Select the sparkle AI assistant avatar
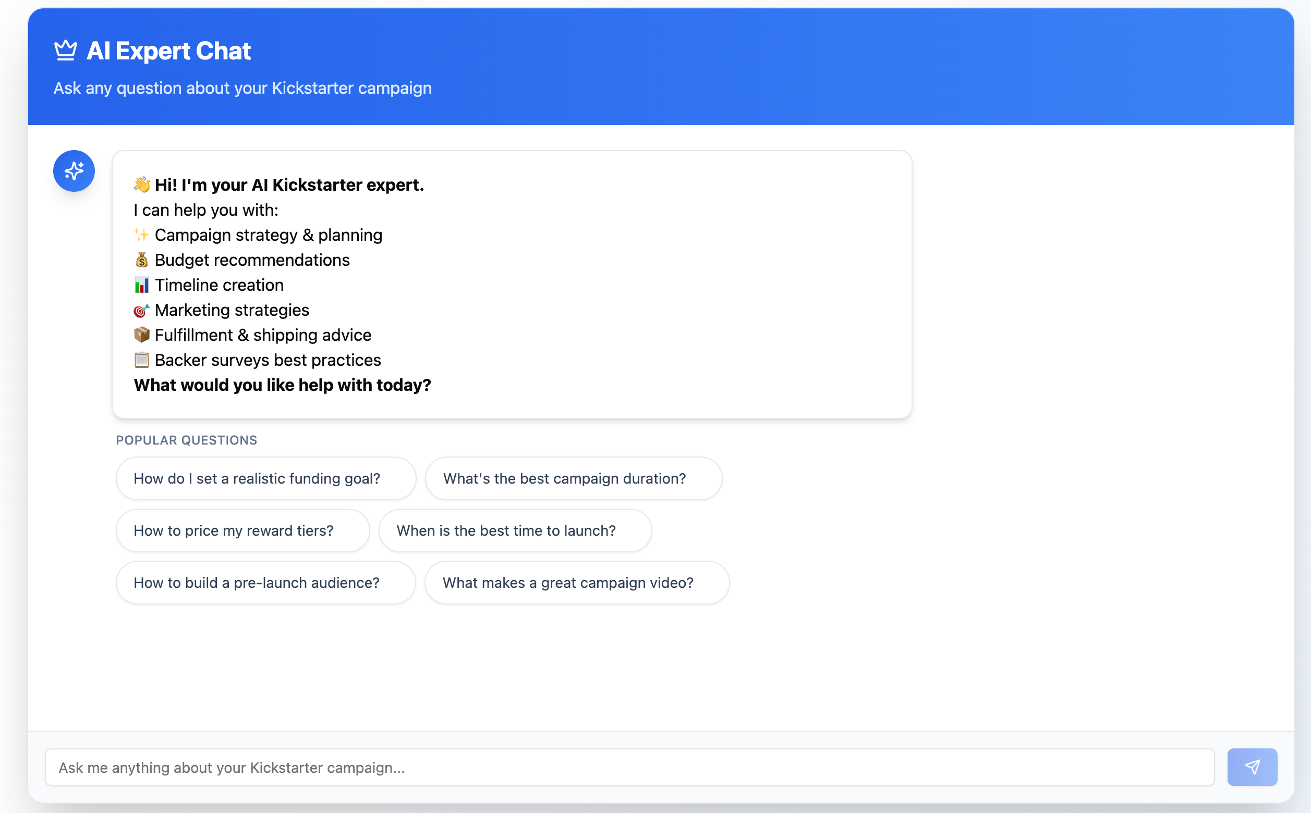This screenshot has height=813, width=1311. coord(74,170)
